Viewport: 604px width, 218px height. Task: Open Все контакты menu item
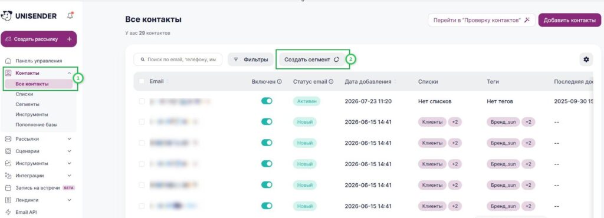(38, 84)
